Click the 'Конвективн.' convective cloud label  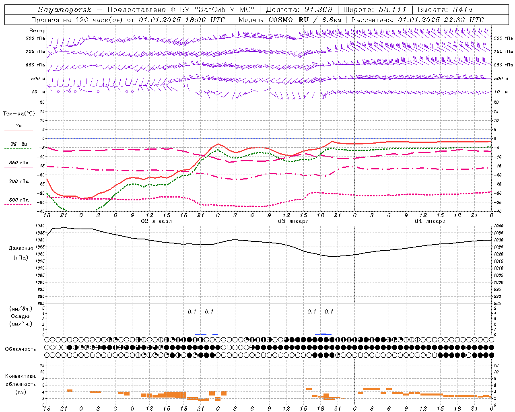pyautogui.click(x=21, y=376)
